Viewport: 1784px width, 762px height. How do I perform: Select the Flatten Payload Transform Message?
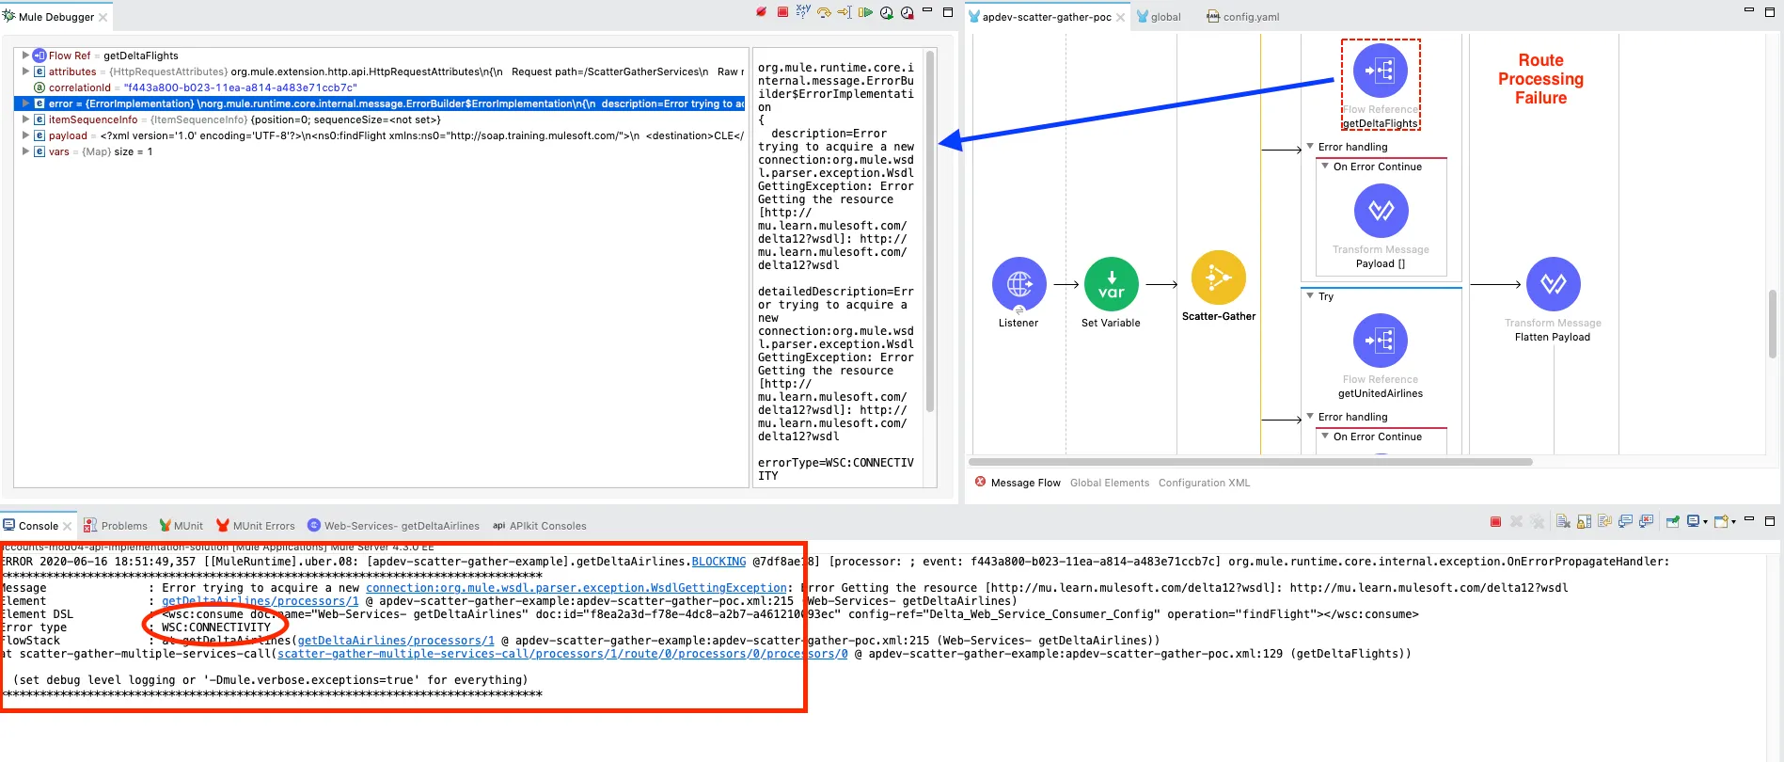[x=1554, y=284]
